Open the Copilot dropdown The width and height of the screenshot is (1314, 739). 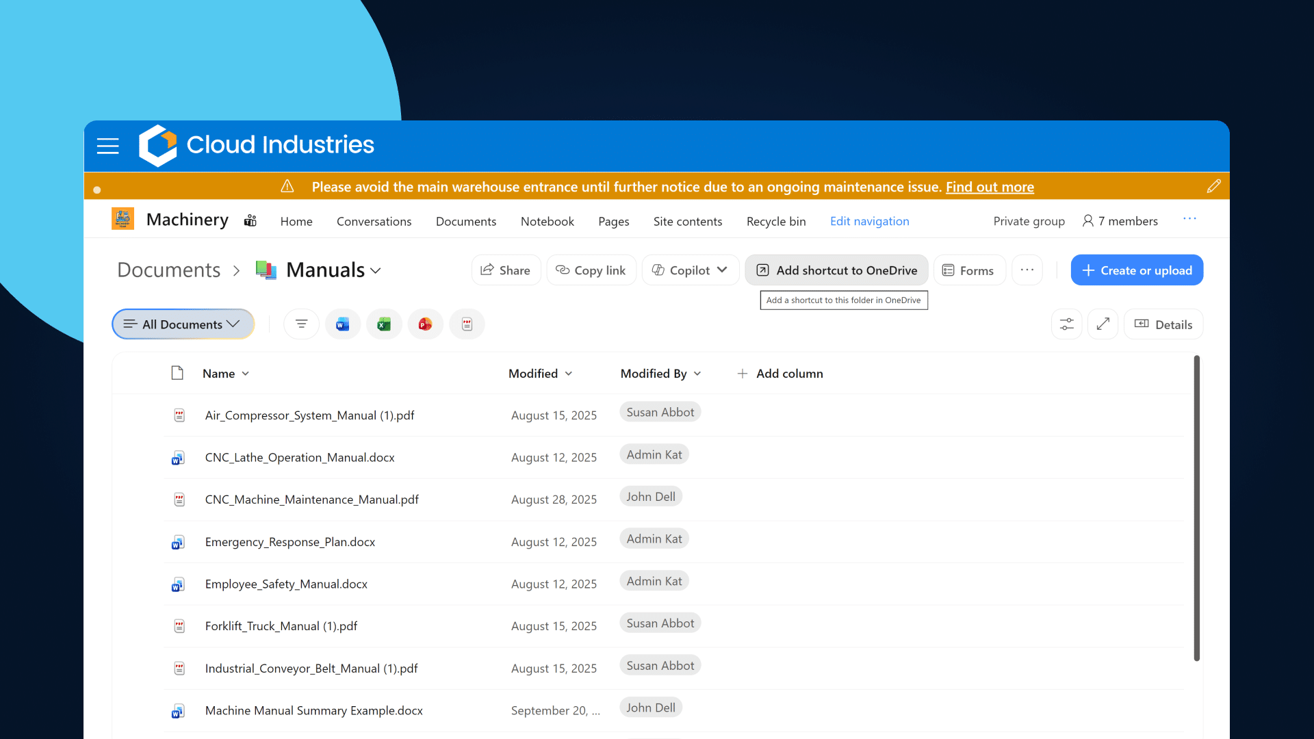690,270
